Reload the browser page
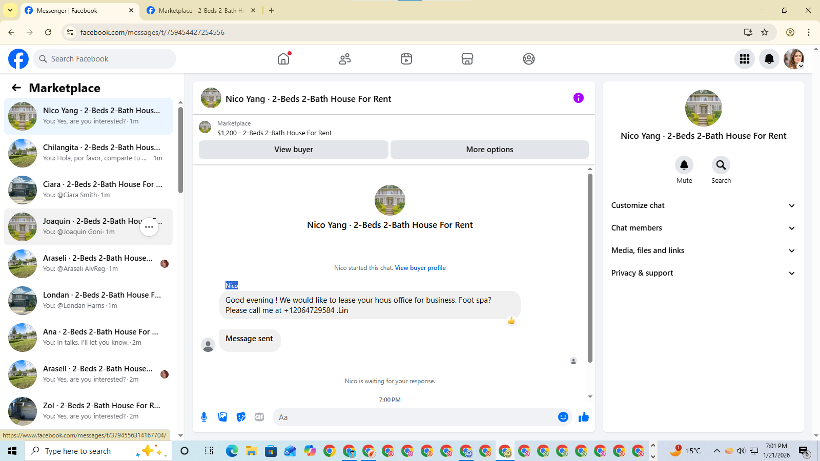Viewport: 820px width, 461px height. click(x=48, y=32)
